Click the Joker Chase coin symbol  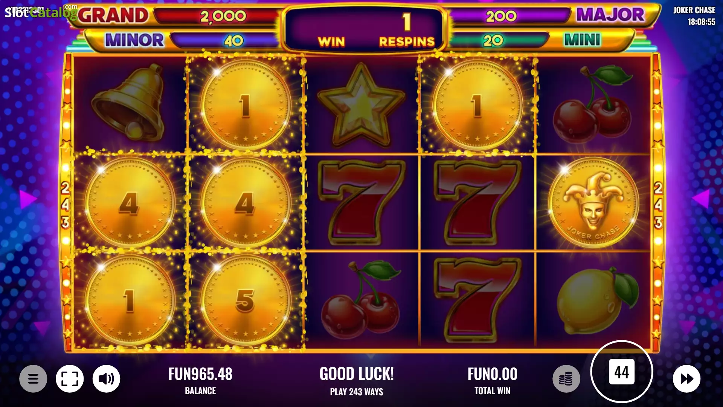pos(593,202)
